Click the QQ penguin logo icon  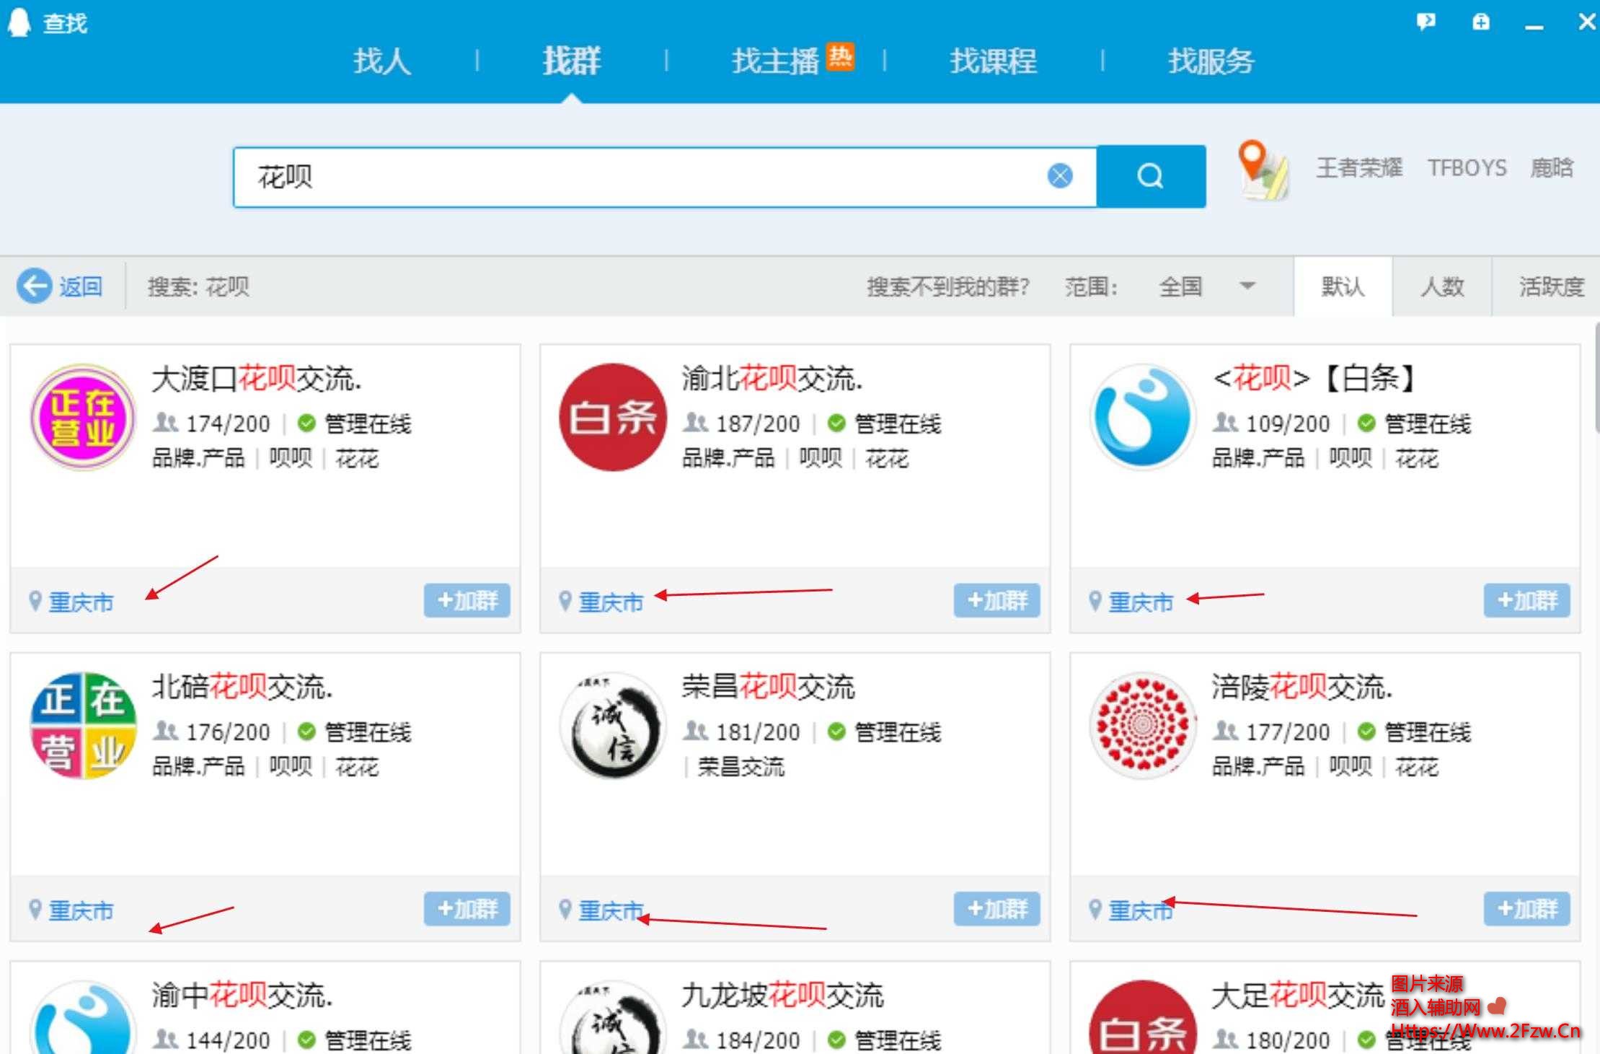pos(19,22)
